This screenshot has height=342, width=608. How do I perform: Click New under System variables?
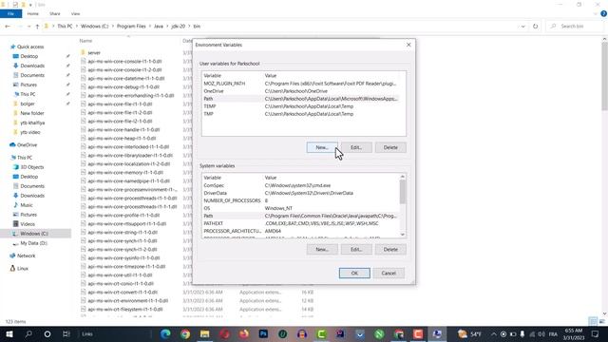[322, 249]
